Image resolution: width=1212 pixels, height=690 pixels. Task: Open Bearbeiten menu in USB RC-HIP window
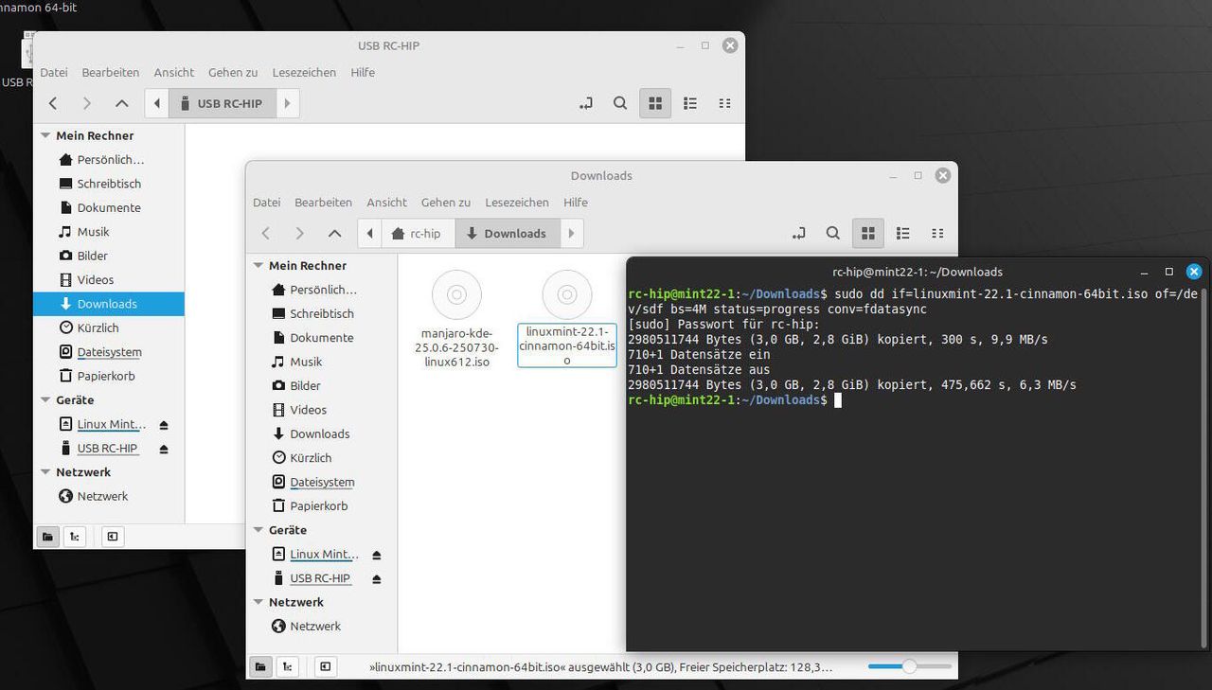[x=110, y=72]
